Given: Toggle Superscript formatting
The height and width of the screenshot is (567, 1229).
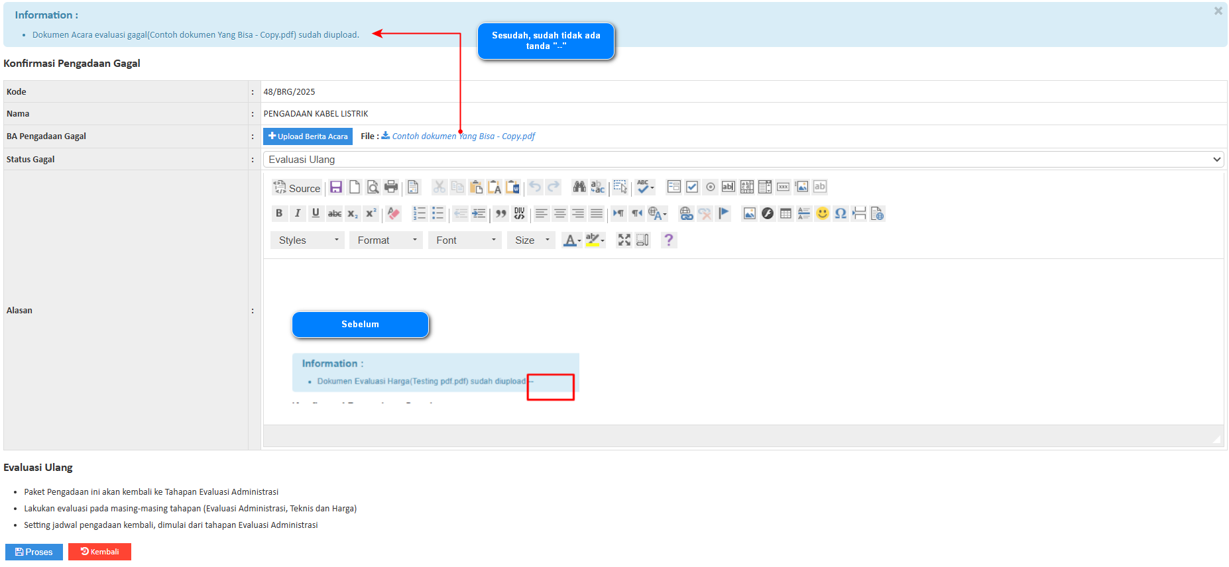Looking at the screenshot, I should [371, 213].
